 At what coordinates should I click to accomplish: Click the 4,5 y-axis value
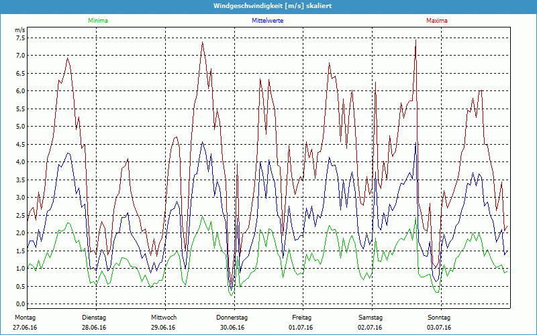pyautogui.click(x=20, y=144)
